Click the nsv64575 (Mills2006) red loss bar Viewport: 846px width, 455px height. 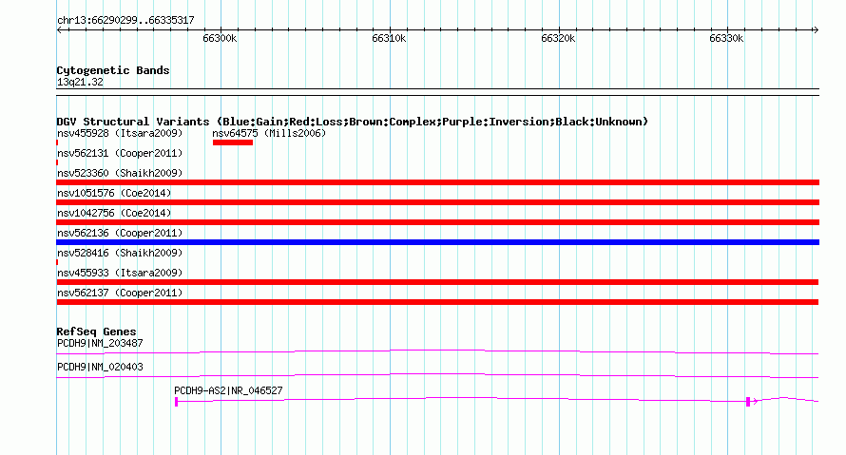click(x=233, y=142)
